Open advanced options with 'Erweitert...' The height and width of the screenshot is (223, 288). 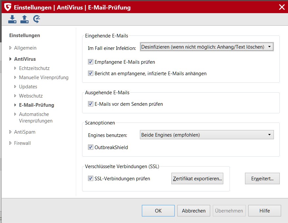[x=262, y=179]
